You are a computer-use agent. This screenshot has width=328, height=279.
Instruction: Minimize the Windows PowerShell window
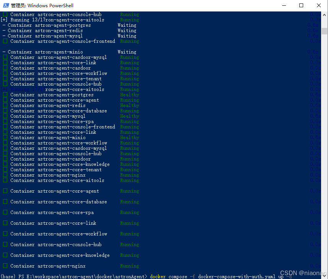tap(284, 5)
